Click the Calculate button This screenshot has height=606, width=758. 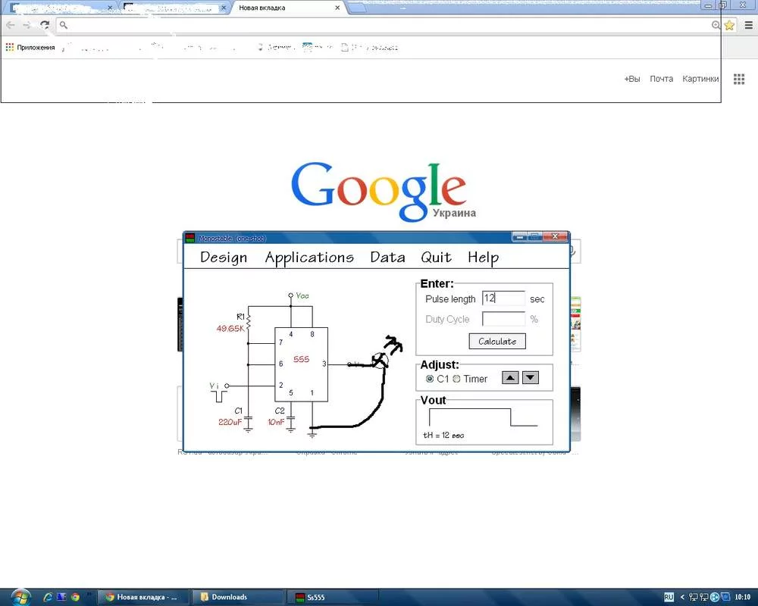pyautogui.click(x=497, y=341)
